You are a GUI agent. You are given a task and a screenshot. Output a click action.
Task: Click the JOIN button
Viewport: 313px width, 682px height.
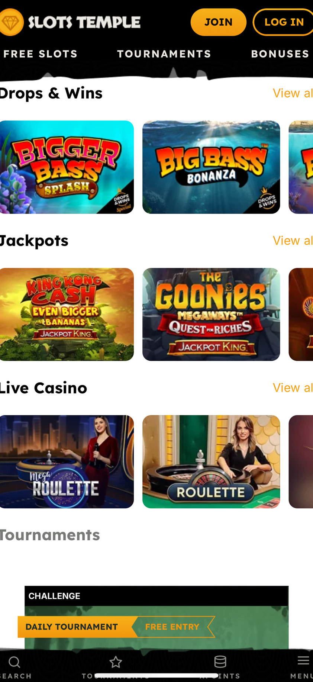[x=219, y=22]
